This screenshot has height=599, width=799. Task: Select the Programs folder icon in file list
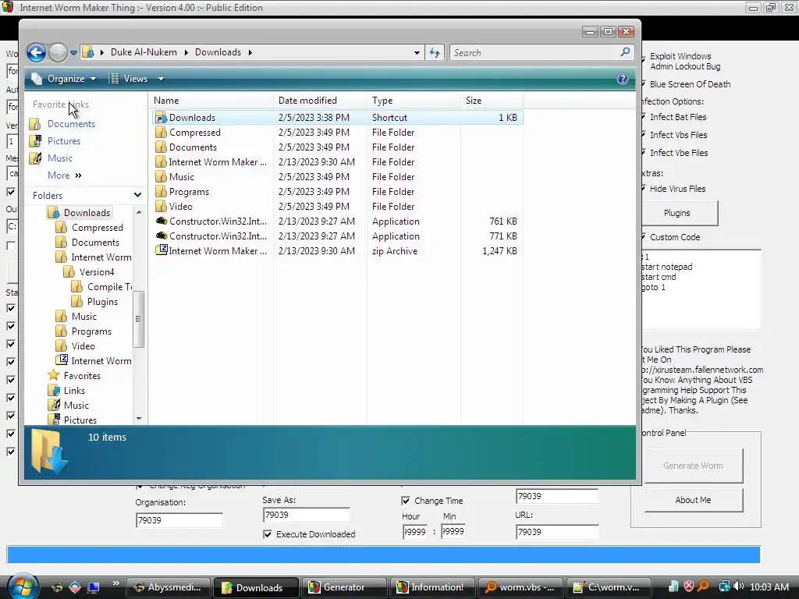[161, 192]
